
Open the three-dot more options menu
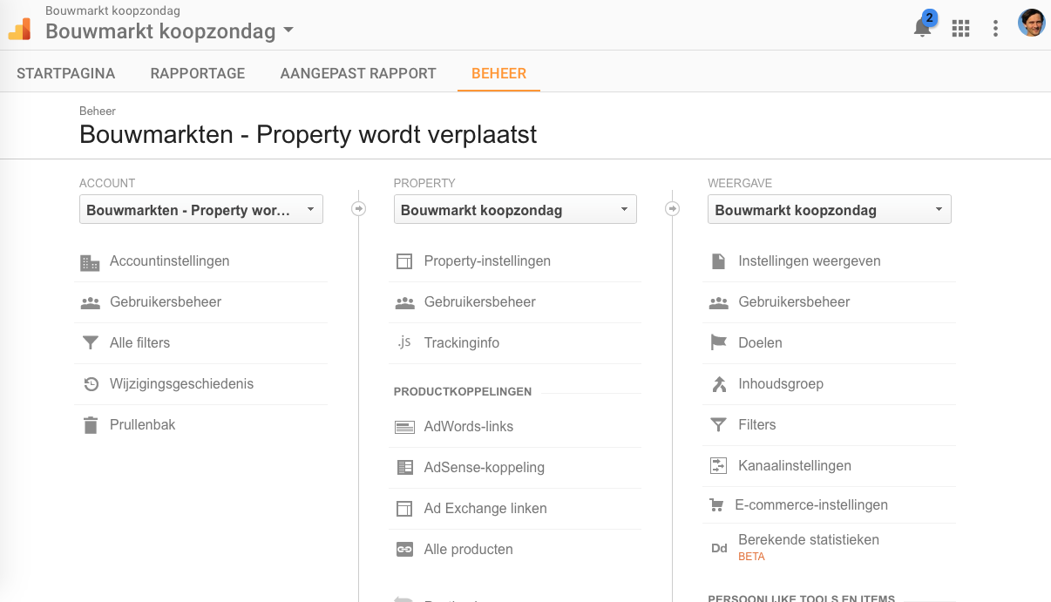tap(995, 29)
